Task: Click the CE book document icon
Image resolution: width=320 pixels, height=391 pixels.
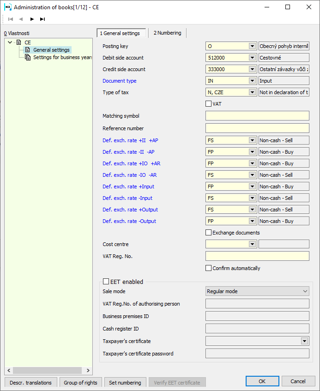Action: pyautogui.click(x=19, y=42)
